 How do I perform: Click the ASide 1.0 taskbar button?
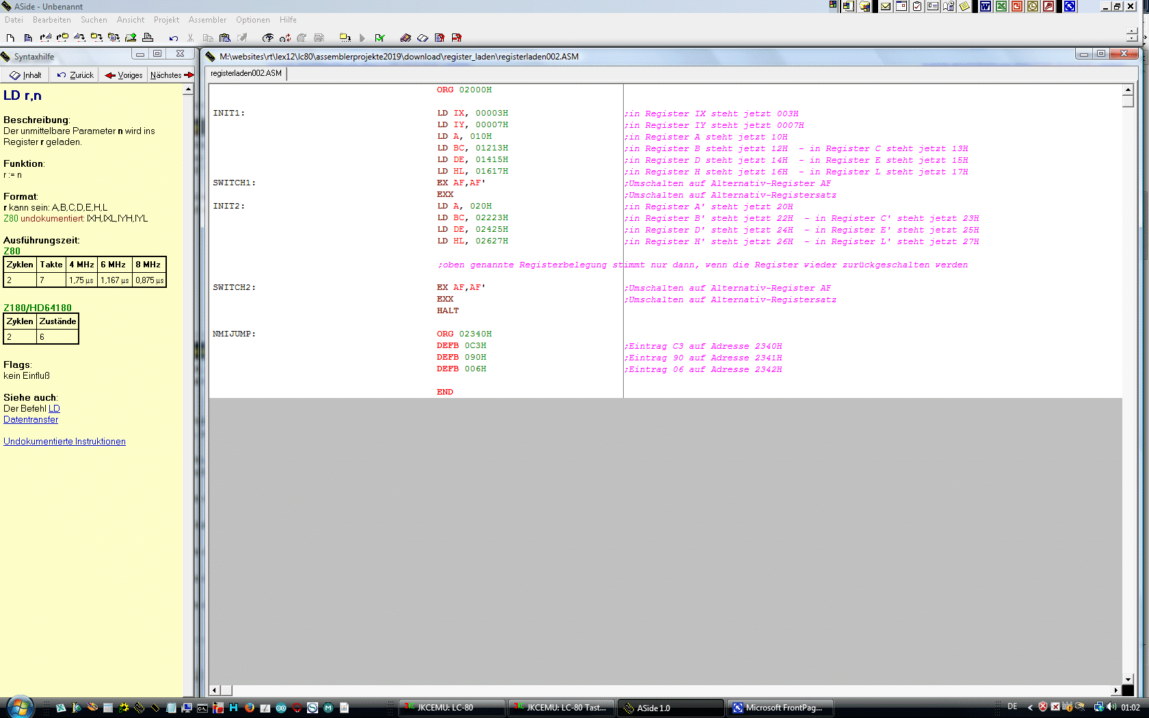pyautogui.click(x=671, y=708)
